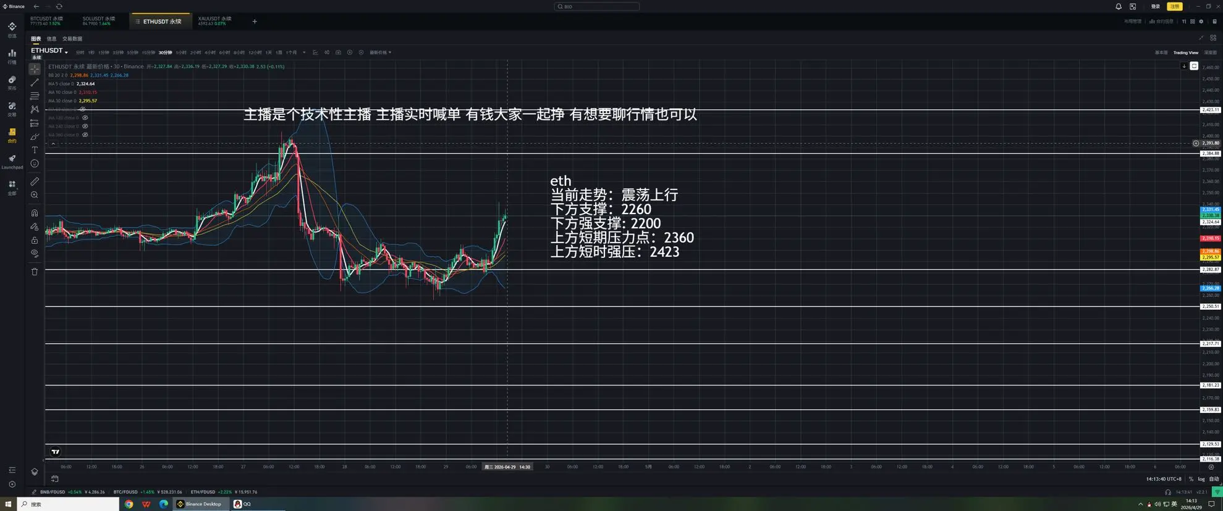
Task: Hide all drawings with the eye tool
Action: click(35, 253)
